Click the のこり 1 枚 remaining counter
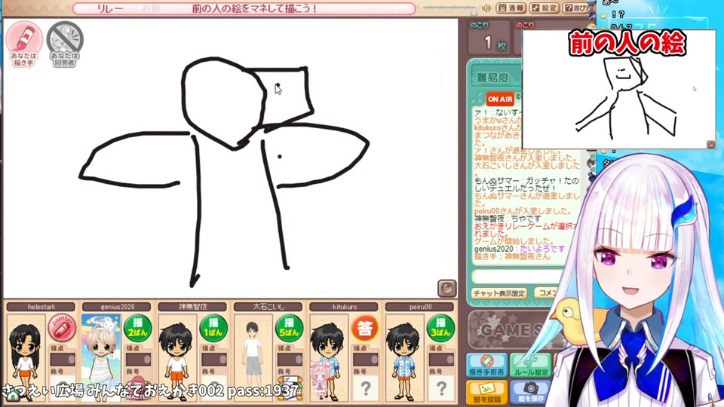The image size is (724, 407). click(489, 38)
